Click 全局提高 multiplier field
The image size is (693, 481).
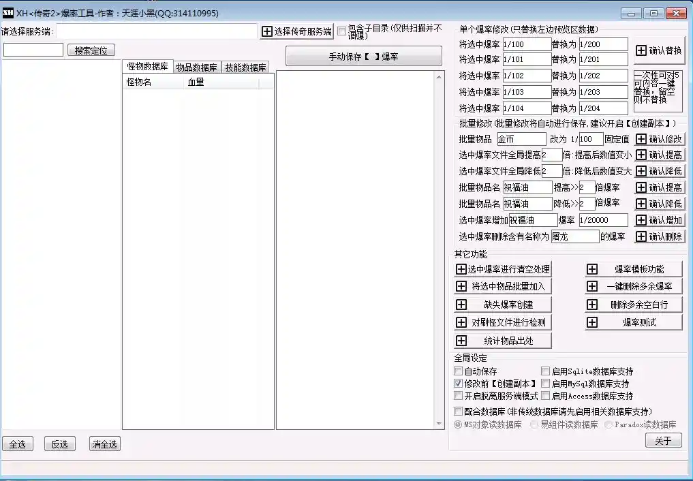click(551, 155)
